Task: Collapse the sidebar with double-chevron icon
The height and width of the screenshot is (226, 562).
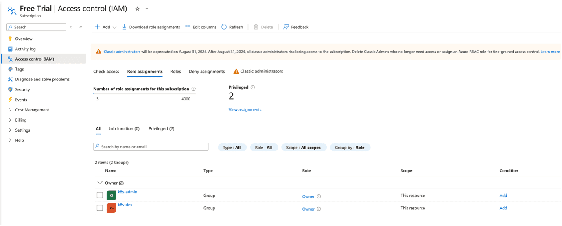Action: [x=81, y=27]
